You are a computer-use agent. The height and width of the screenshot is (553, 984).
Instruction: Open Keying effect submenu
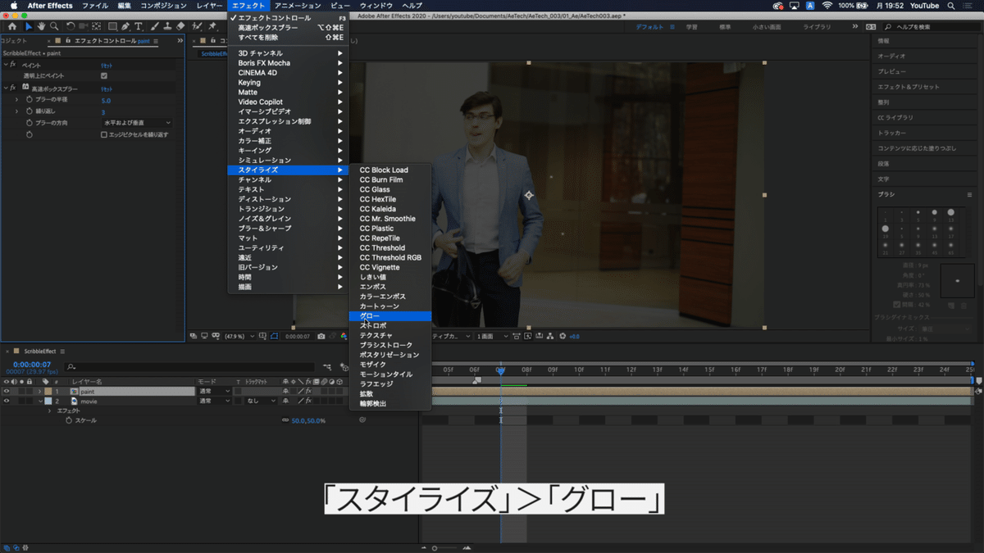(x=288, y=83)
